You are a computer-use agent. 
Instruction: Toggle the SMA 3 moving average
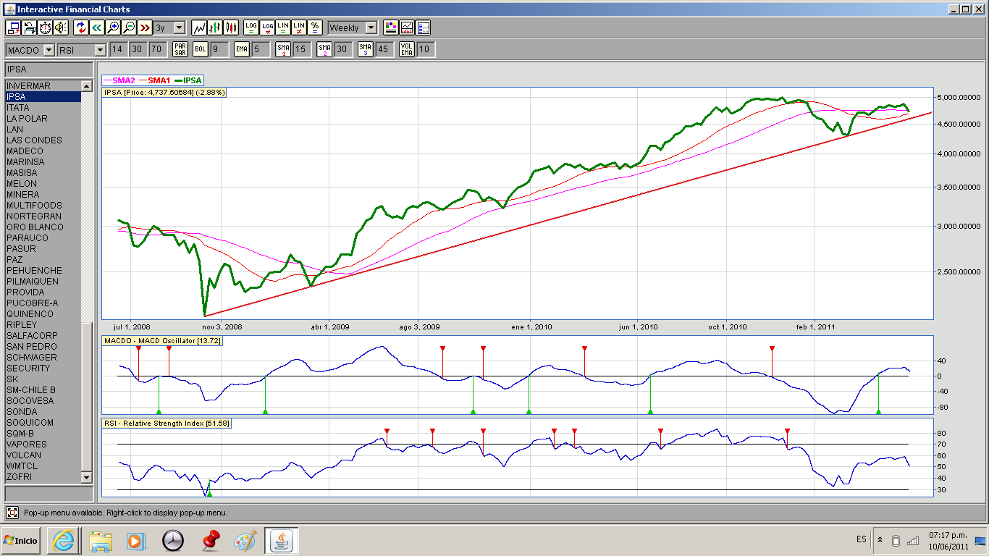tap(366, 49)
